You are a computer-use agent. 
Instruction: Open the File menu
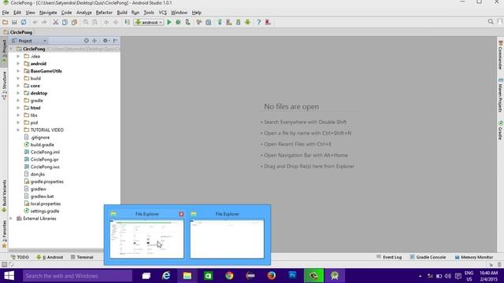click(6, 13)
